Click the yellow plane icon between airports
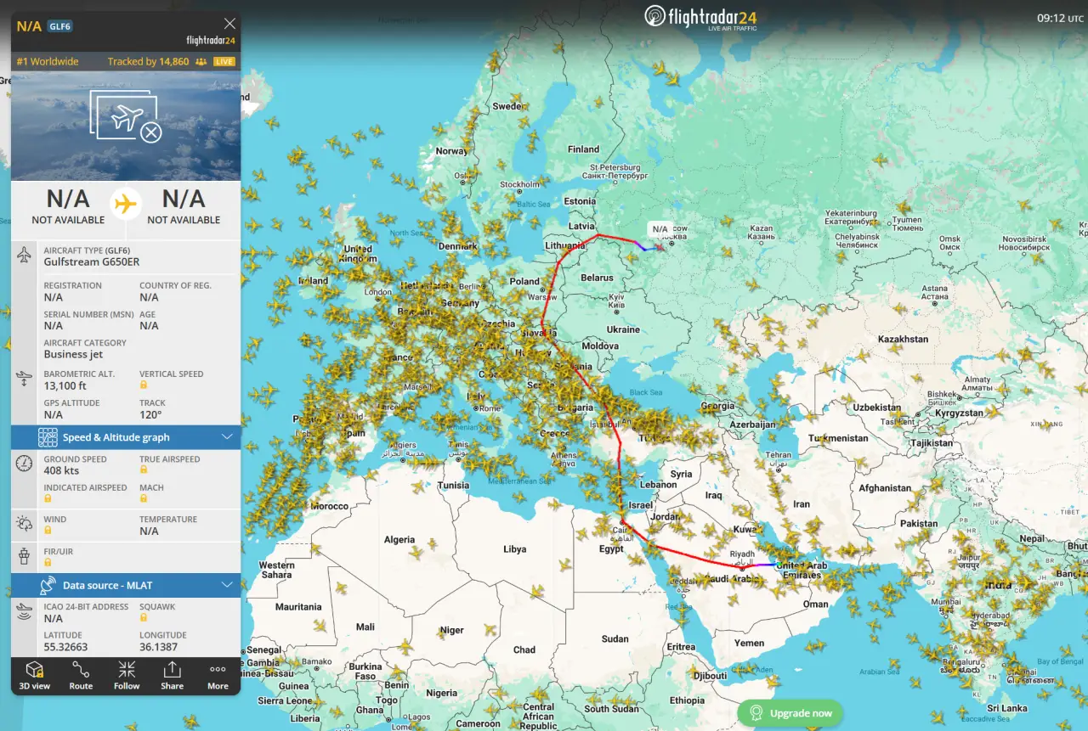The height and width of the screenshot is (731, 1088). (126, 204)
